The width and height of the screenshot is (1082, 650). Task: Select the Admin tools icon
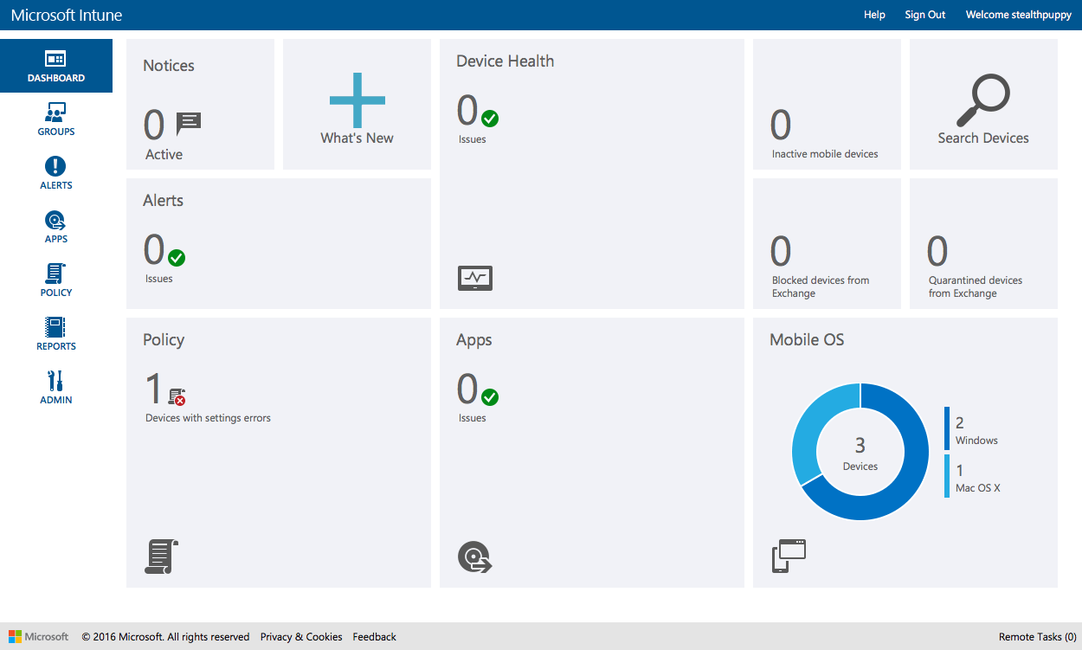pyautogui.click(x=55, y=381)
